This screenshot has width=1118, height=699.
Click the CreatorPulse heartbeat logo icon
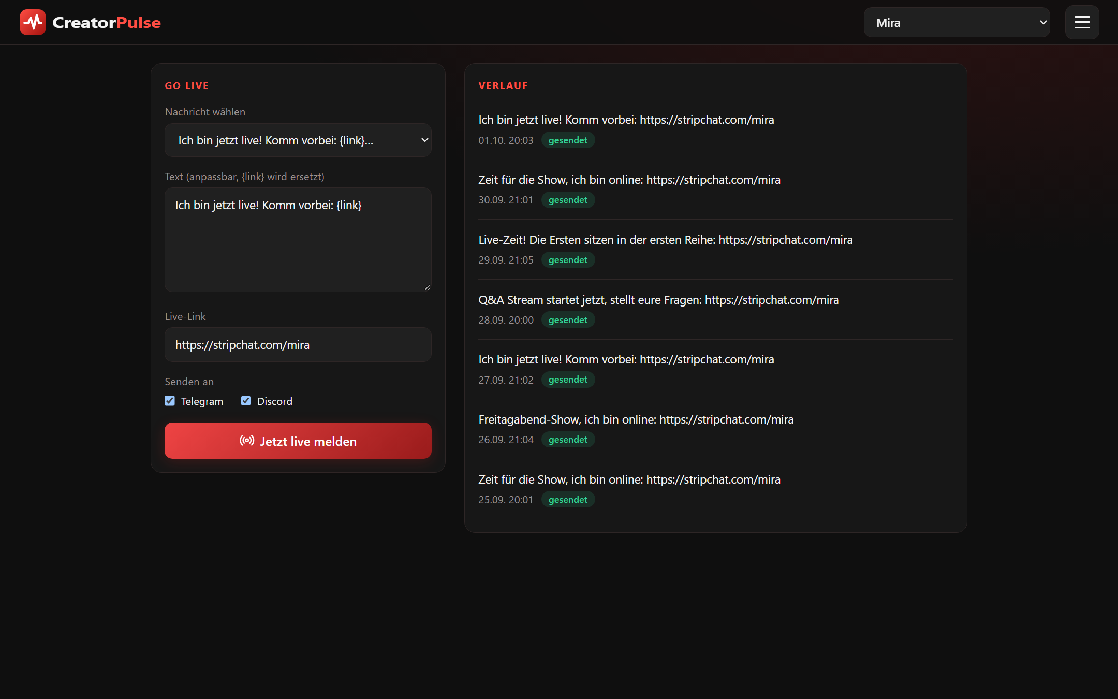click(x=33, y=22)
